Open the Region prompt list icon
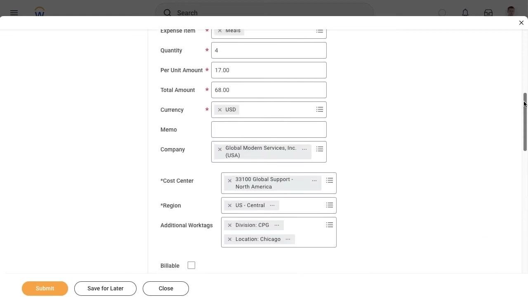The height and width of the screenshot is (297, 528). coord(330,205)
